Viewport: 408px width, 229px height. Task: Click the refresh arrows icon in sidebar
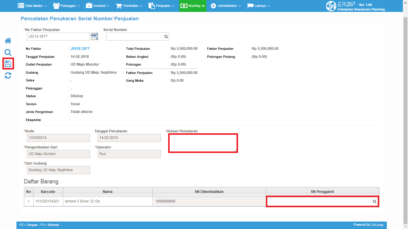point(8,75)
